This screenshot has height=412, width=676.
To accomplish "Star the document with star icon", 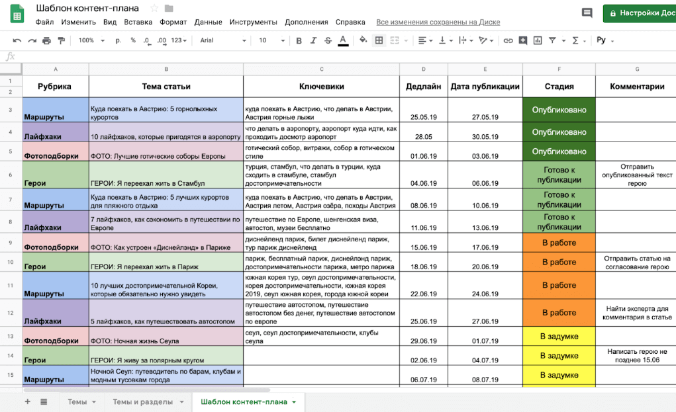I will 154,9.
